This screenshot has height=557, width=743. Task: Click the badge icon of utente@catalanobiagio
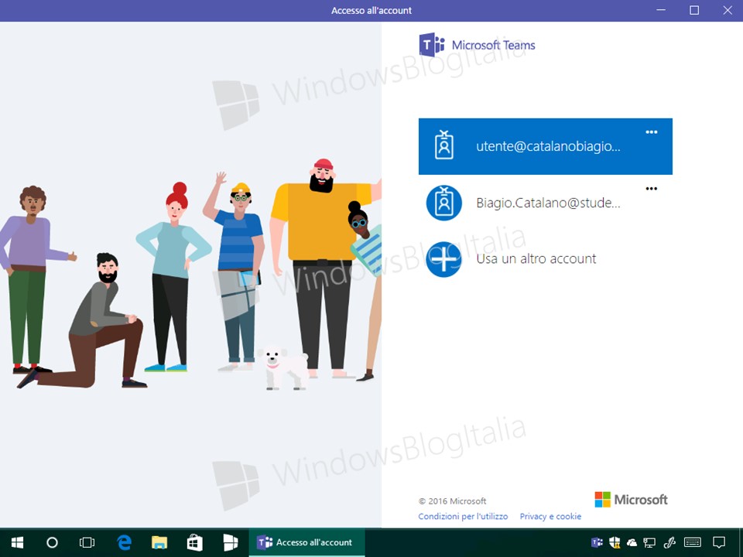[444, 145]
